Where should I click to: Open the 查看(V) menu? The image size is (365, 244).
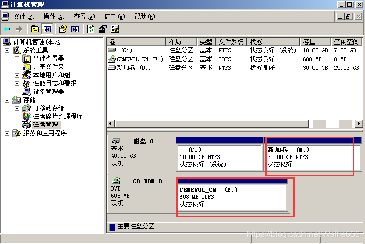point(84,17)
